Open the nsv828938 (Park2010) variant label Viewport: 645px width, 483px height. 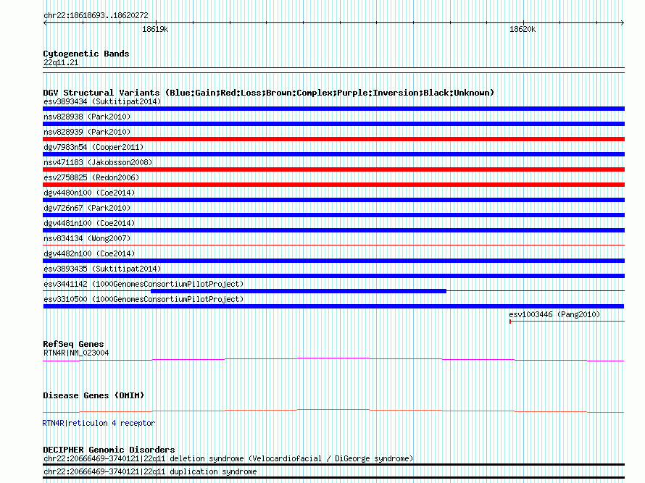[87, 117]
